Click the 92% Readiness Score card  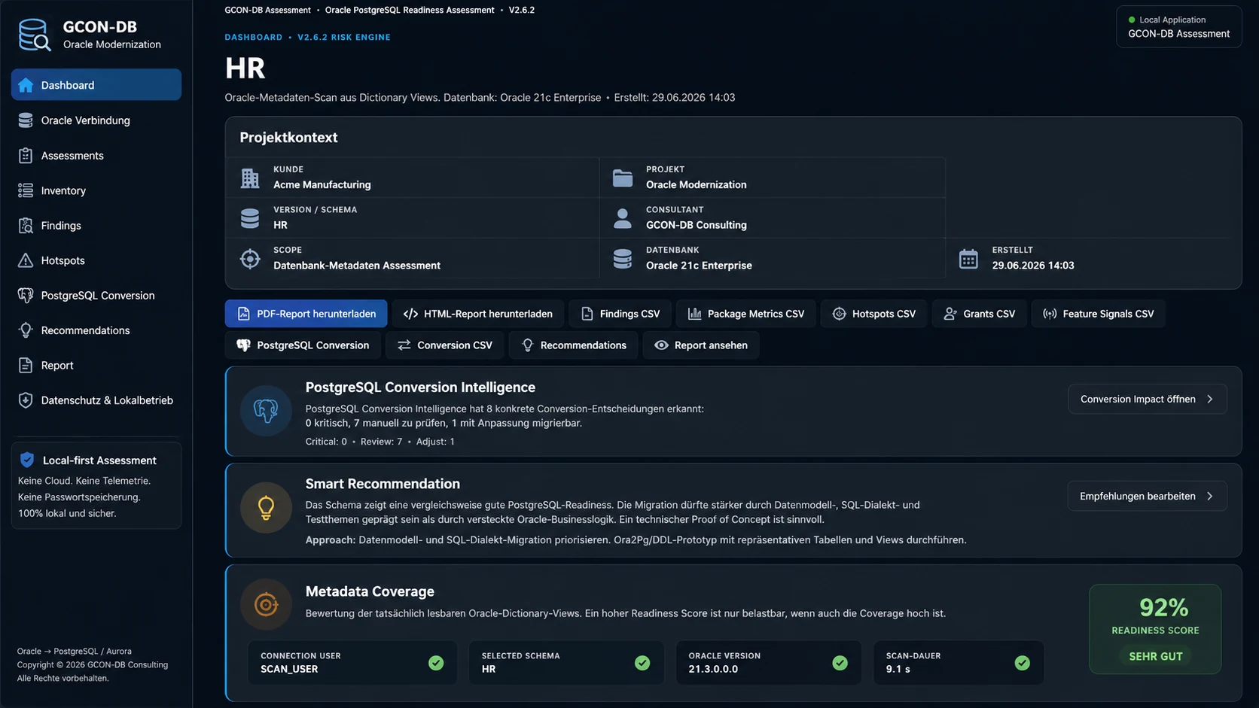[x=1155, y=629]
